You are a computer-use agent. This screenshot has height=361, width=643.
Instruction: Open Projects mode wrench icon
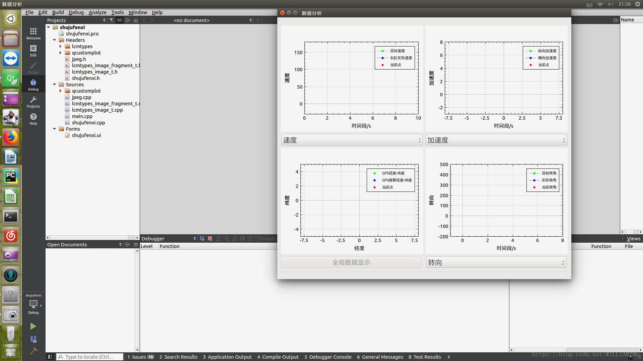[x=33, y=102]
